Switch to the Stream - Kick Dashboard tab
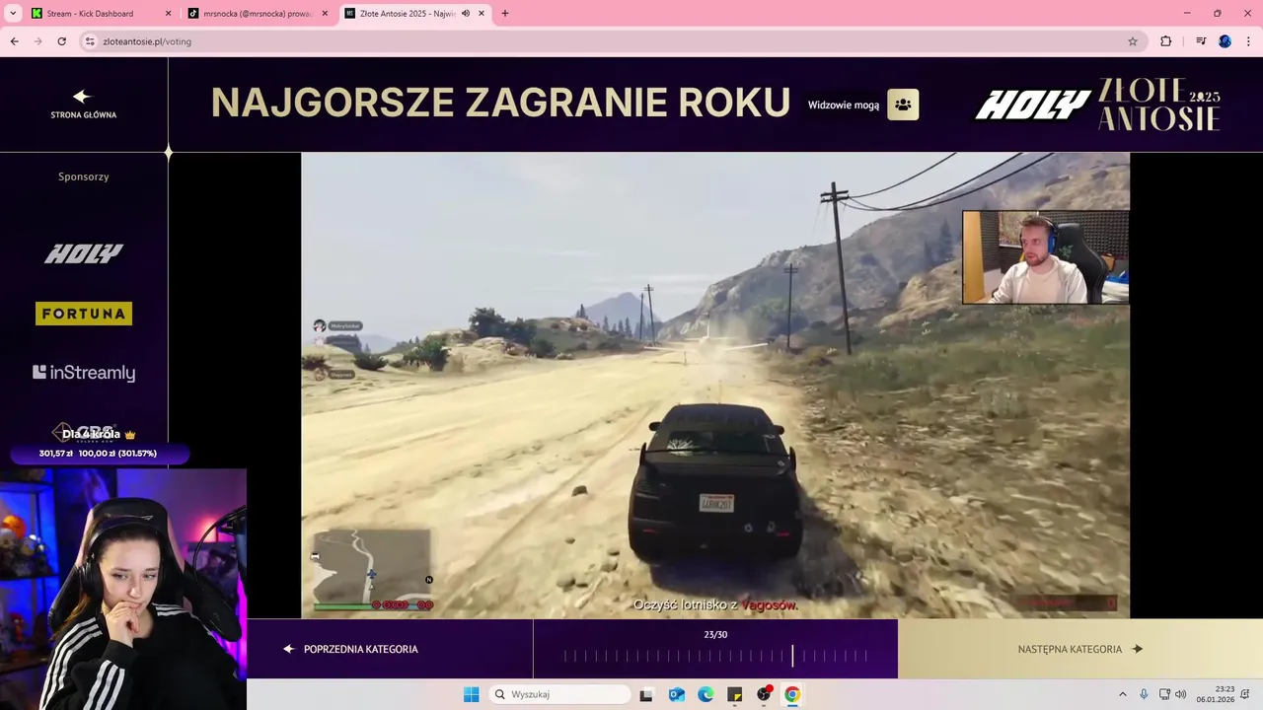1263x710 pixels. coord(102,14)
